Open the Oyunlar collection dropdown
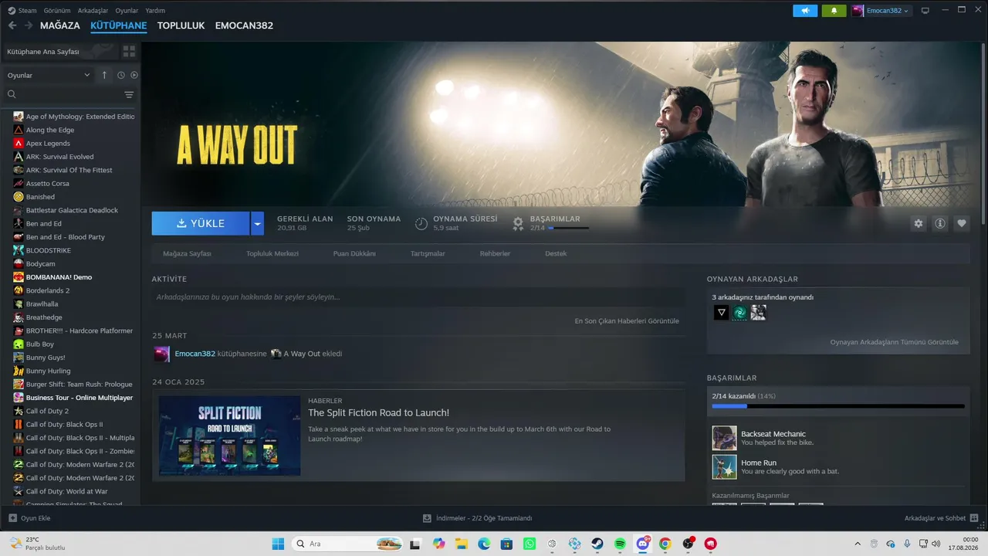Screen dimensions: 988x556 tap(49, 75)
